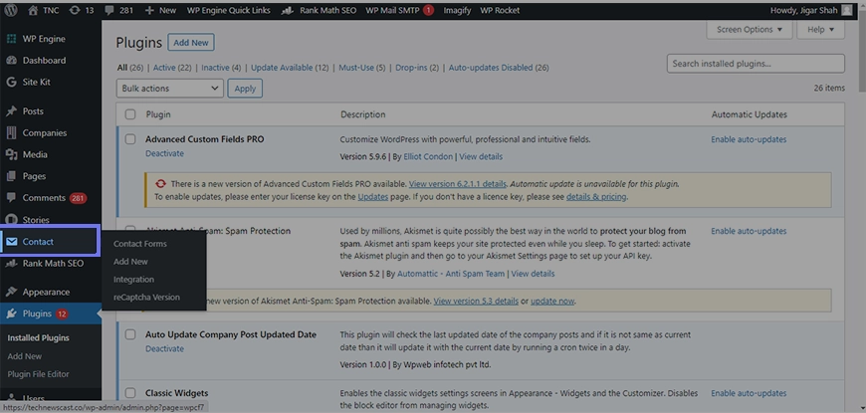Viewport: 866px width, 413px height.
Task: Enable auto-updates for Classic Widgets
Action: pos(749,393)
